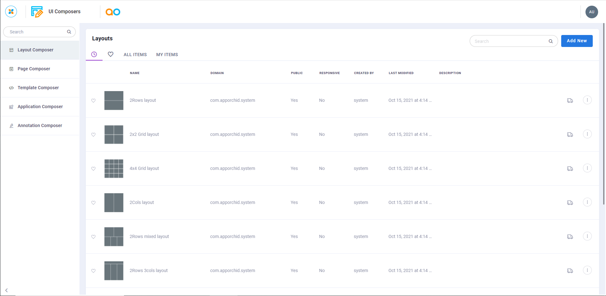The image size is (606, 296).
Task: Click transport icon for 4x4 Grid layout
Action: [570, 169]
